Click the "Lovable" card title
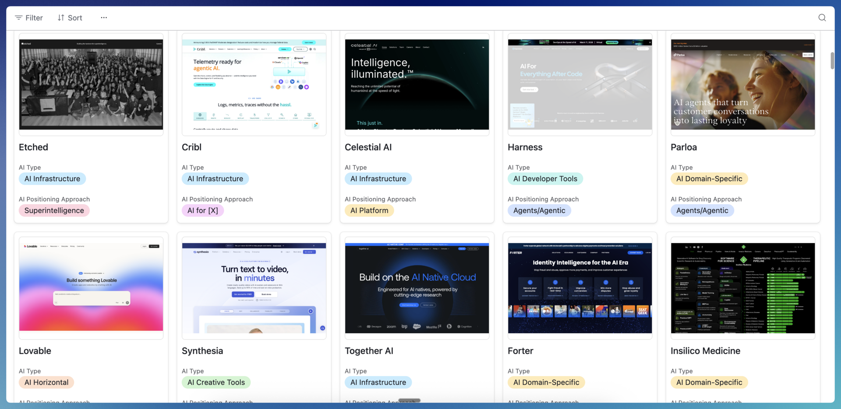 coord(35,351)
